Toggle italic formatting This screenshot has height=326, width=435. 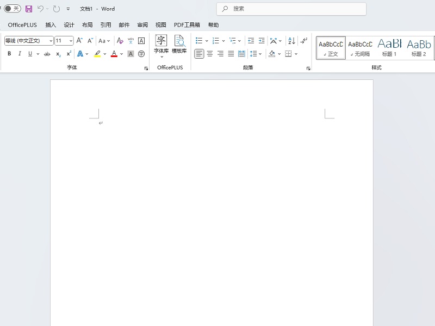click(x=20, y=54)
